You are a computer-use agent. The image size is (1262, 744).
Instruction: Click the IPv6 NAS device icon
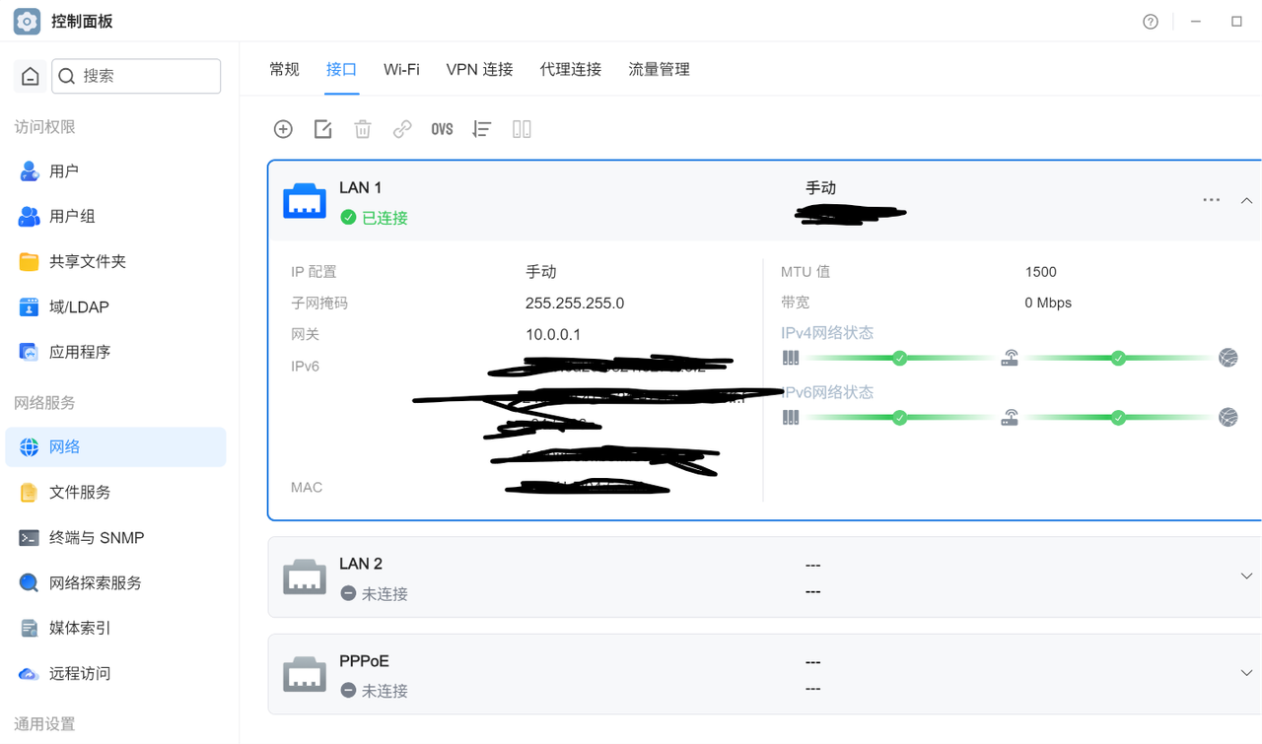point(791,417)
